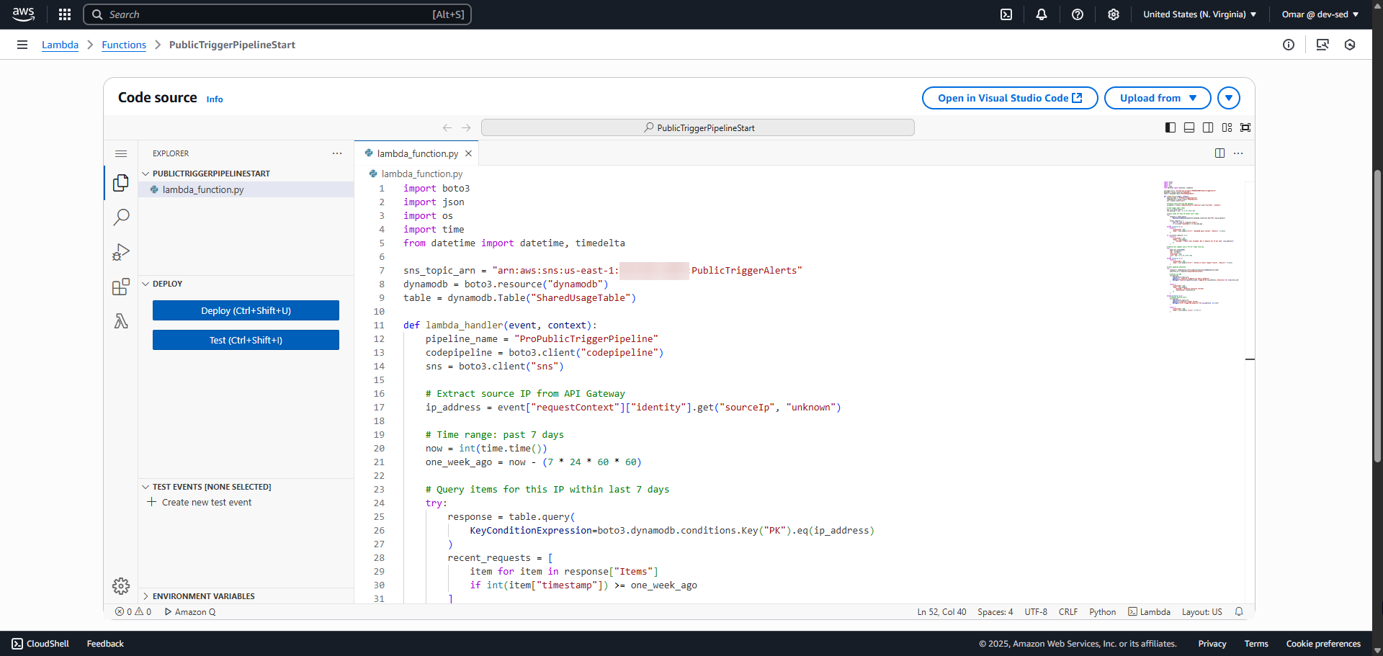Toggle the bottom panel layout icon
The height and width of the screenshot is (656, 1383).
coord(1189,127)
